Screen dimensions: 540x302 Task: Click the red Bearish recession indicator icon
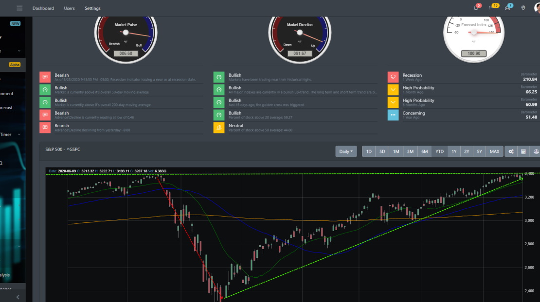point(45,77)
